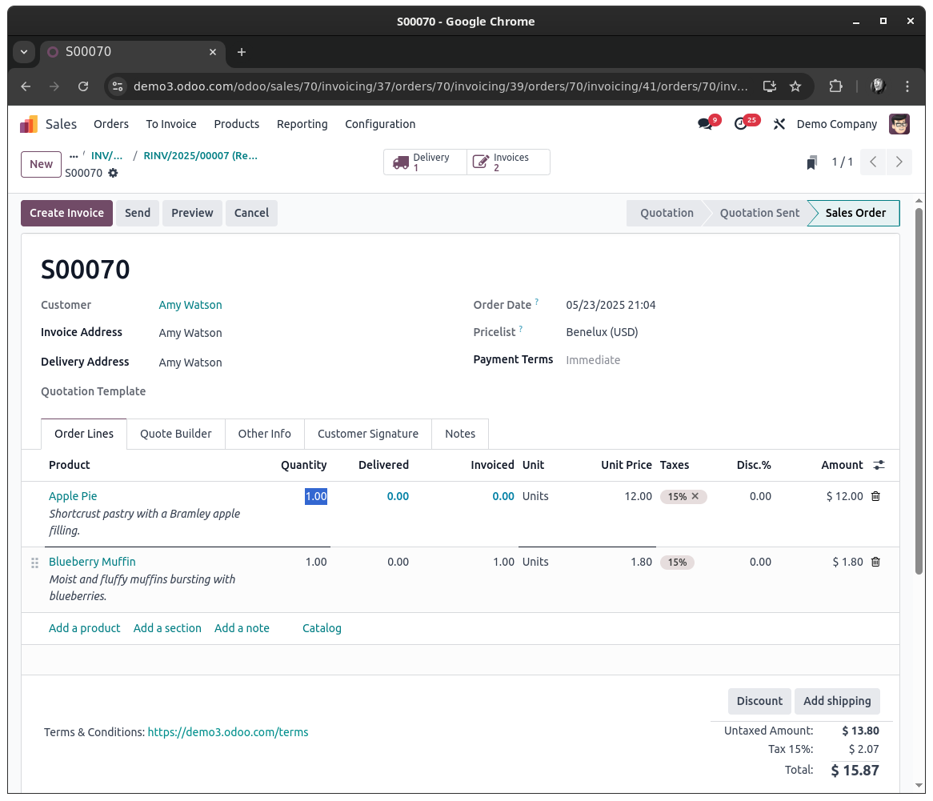Go to the previous record arrow
The width and height of the screenshot is (933, 801).
pyautogui.click(x=873, y=162)
